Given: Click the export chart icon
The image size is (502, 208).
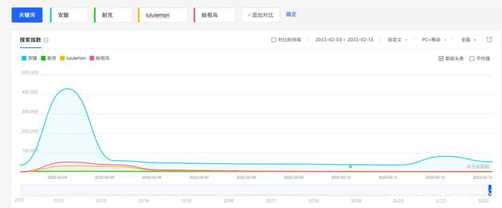Looking at the screenshot, I should (x=489, y=39).
